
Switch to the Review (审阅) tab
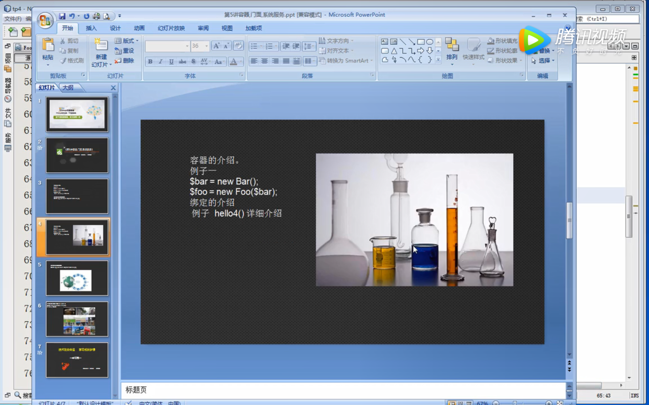[x=203, y=28]
